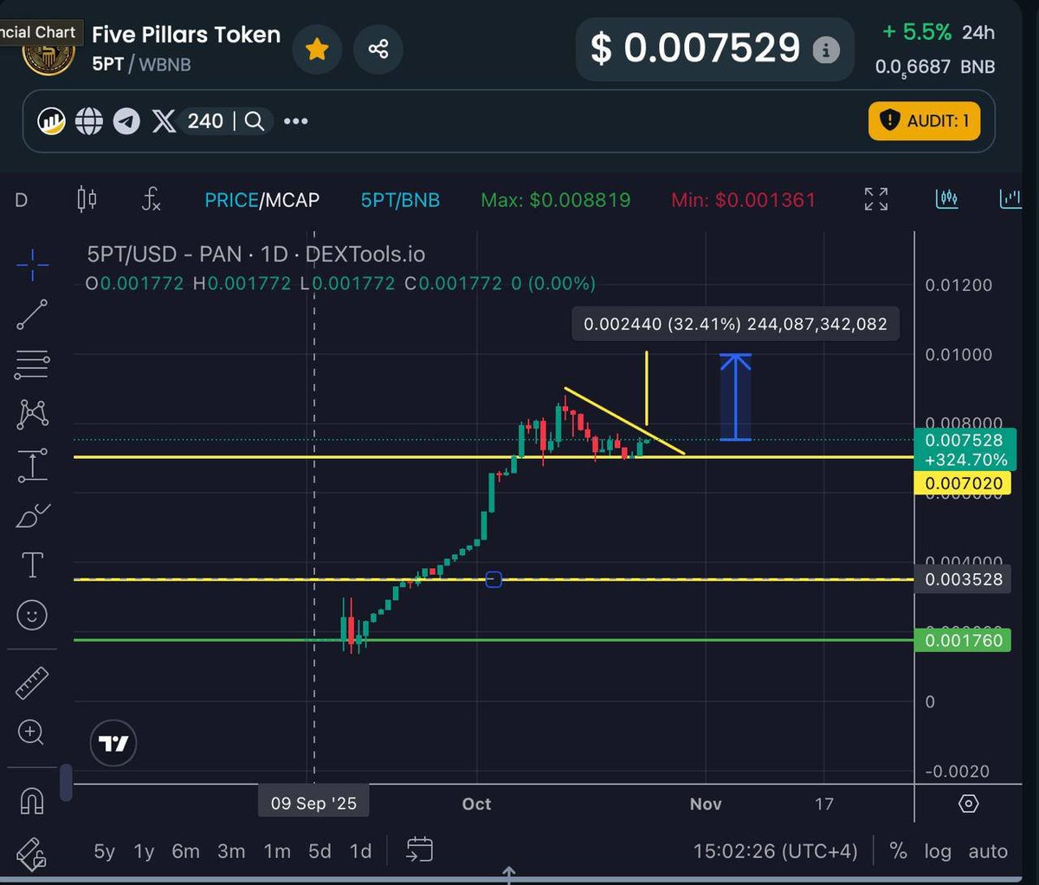Click the 240 X followers count
The image size is (1039, 885).
click(x=205, y=121)
